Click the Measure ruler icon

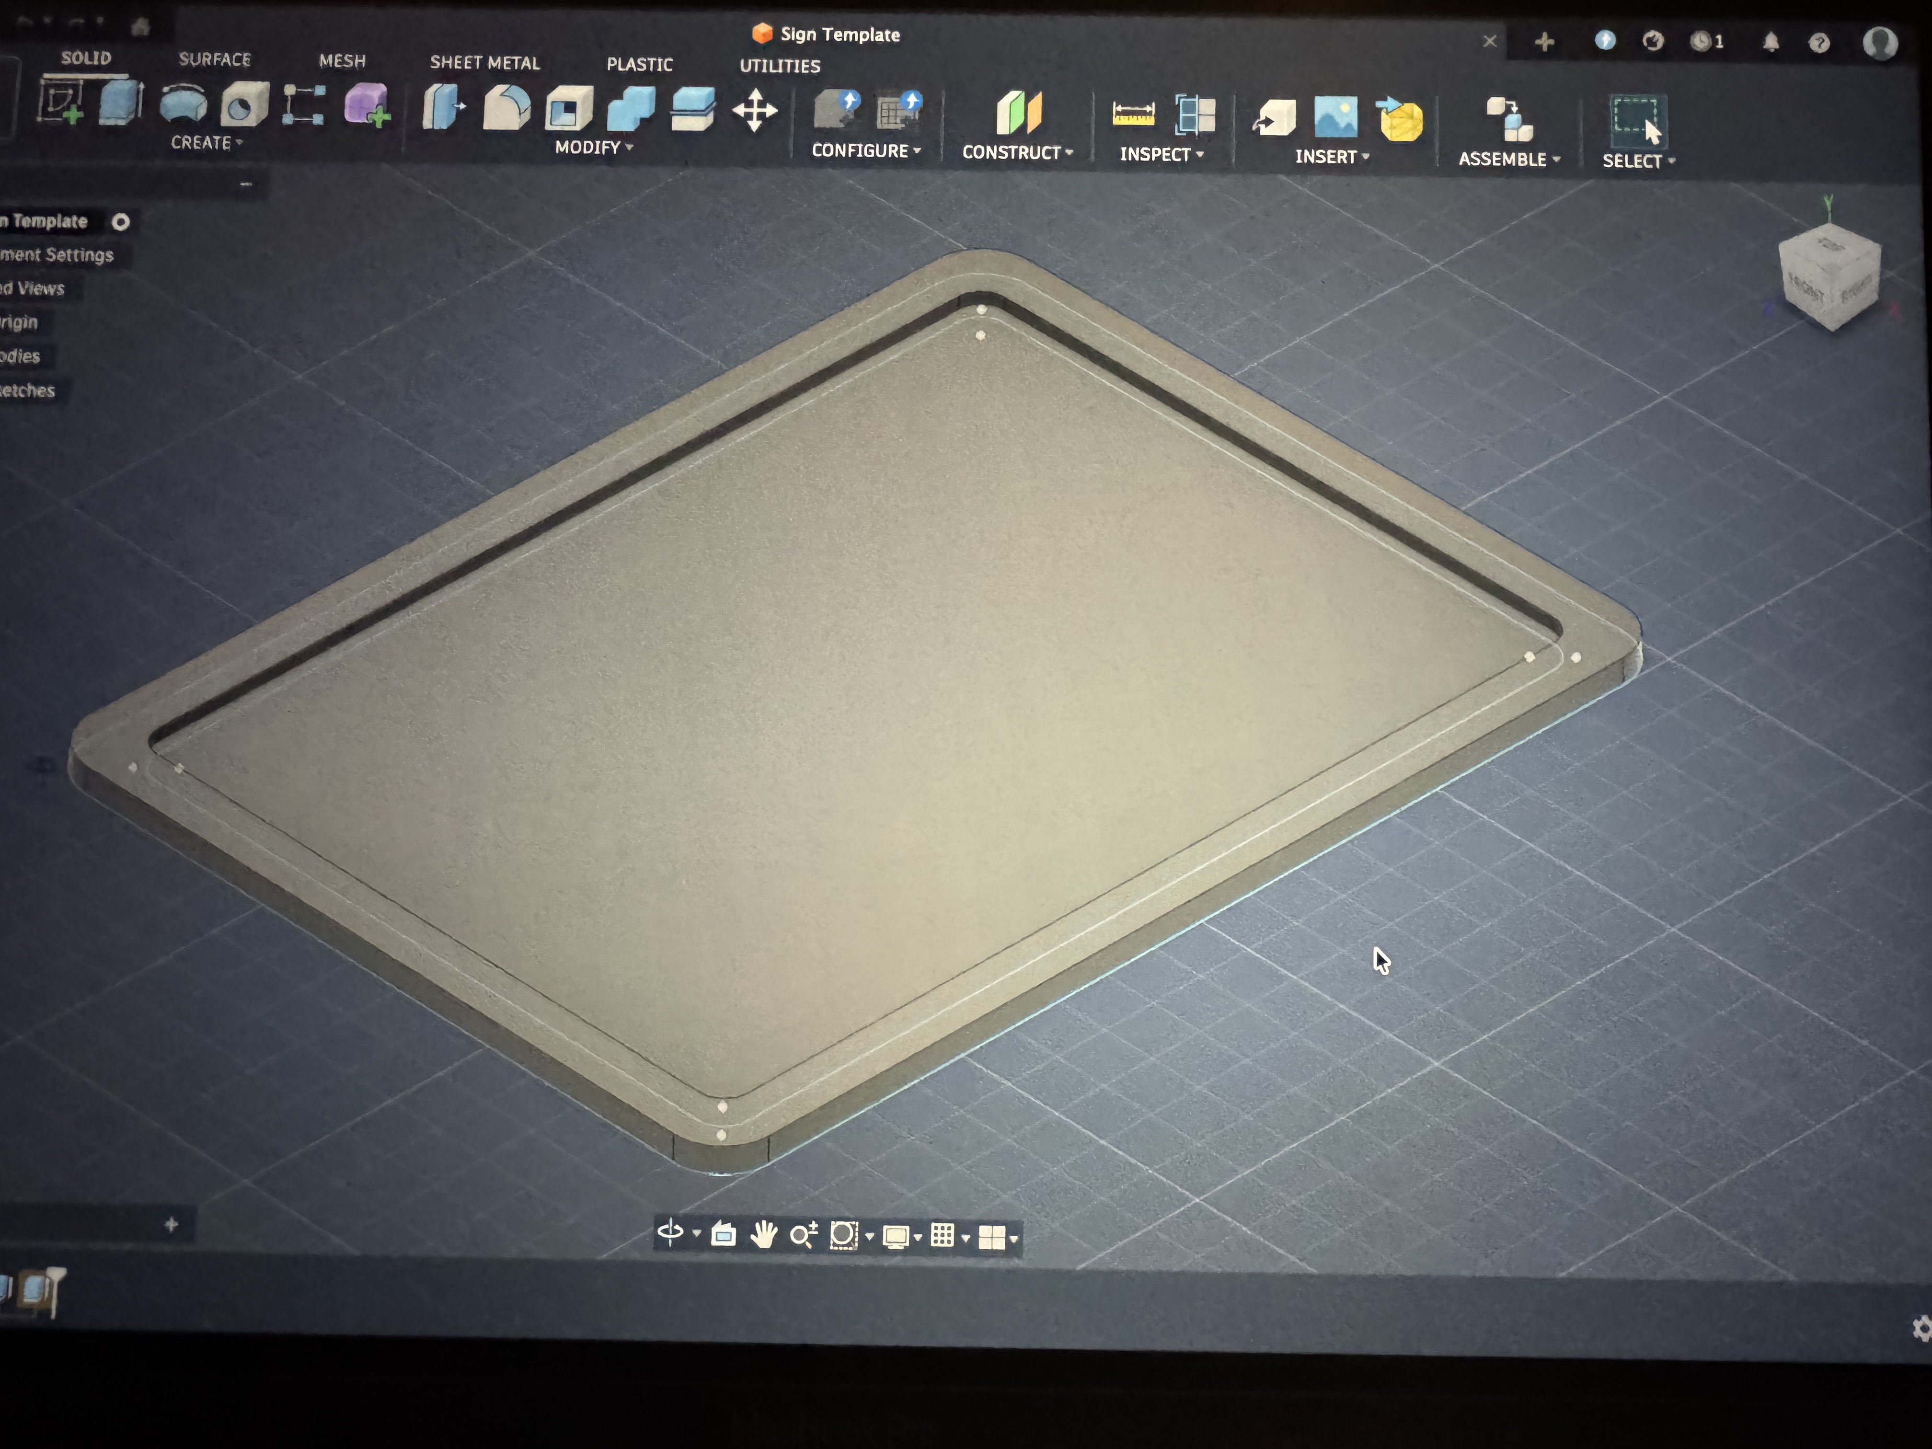click(1133, 115)
